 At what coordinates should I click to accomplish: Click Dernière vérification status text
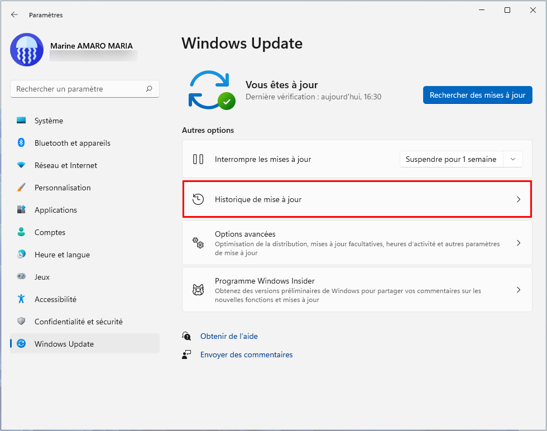coord(313,97)
